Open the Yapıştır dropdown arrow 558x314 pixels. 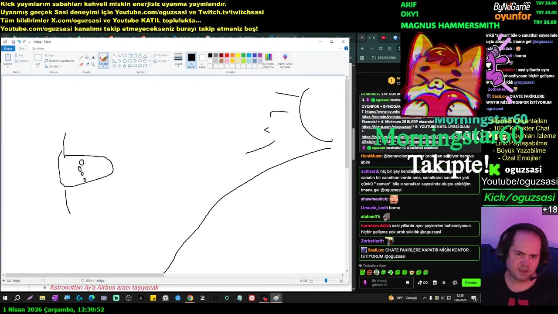pos(8,66)
